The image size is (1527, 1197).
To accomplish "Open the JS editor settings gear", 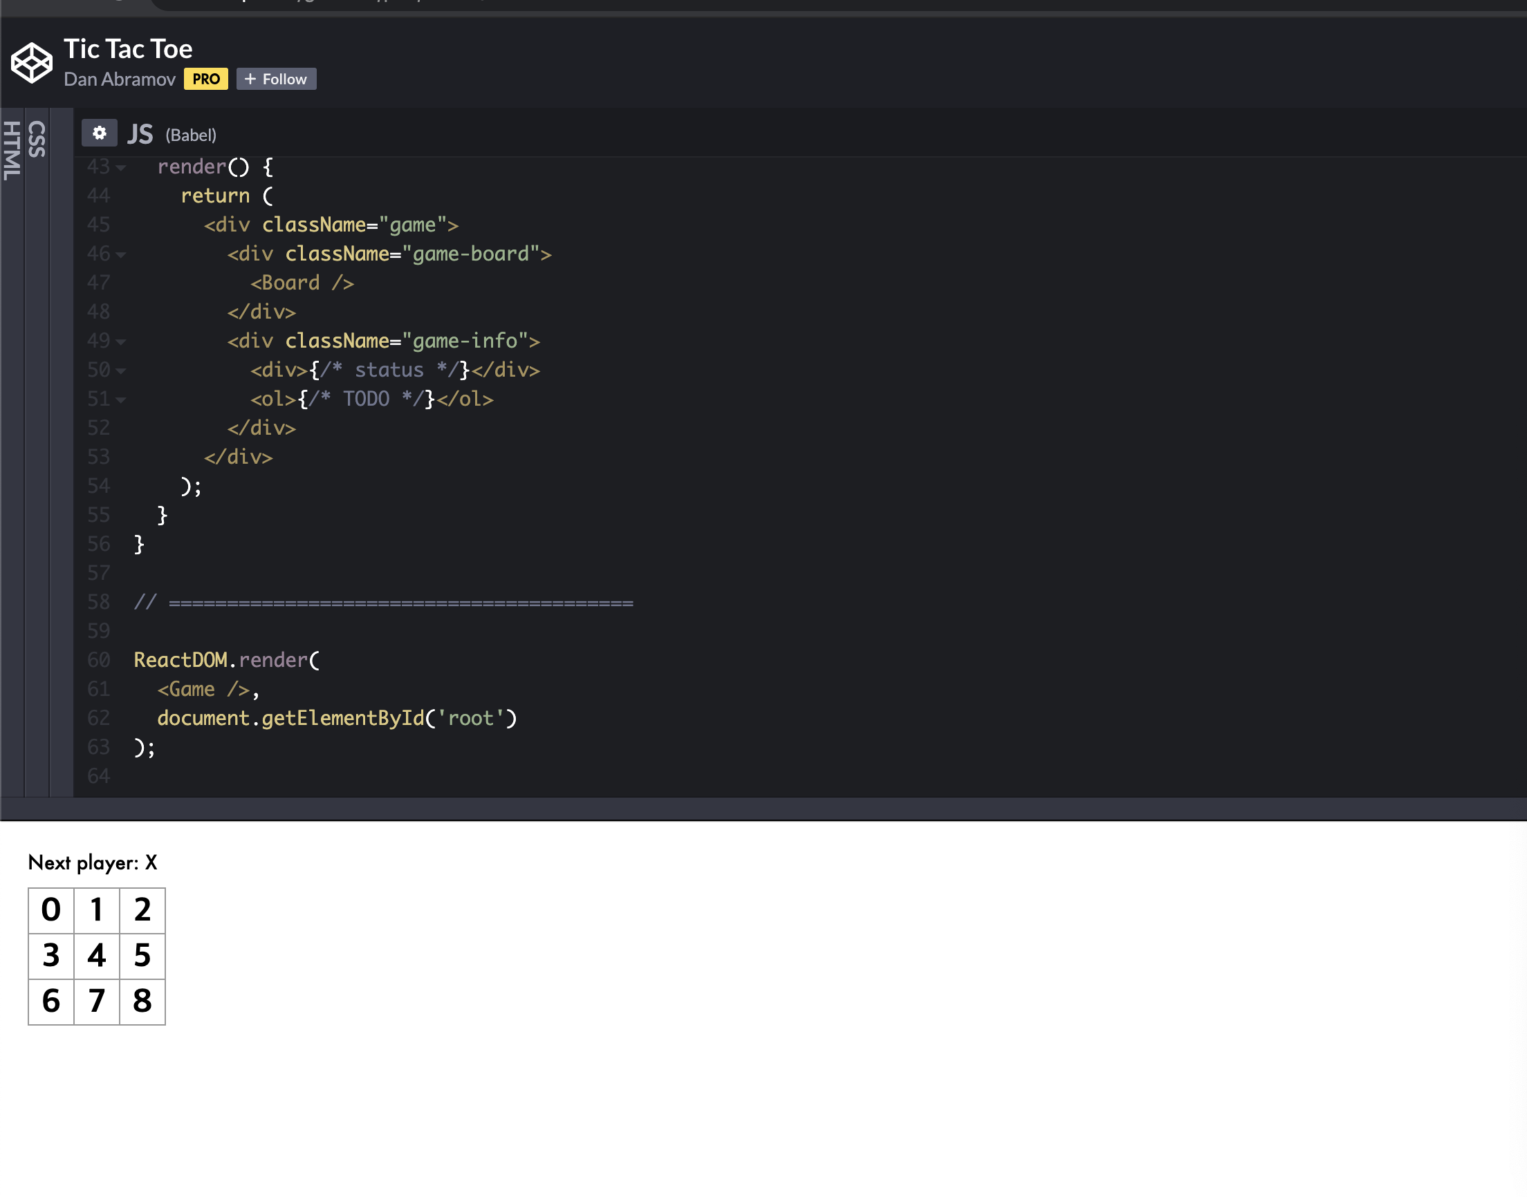I will pyautogui.click(x=99, y=133).
